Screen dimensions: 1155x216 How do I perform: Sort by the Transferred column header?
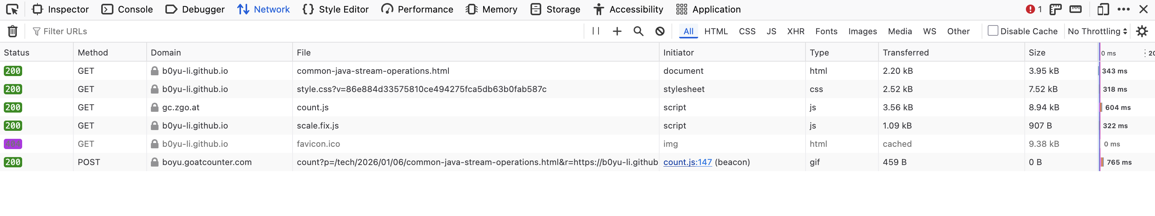pyautogui.click(x=905, y=52)
